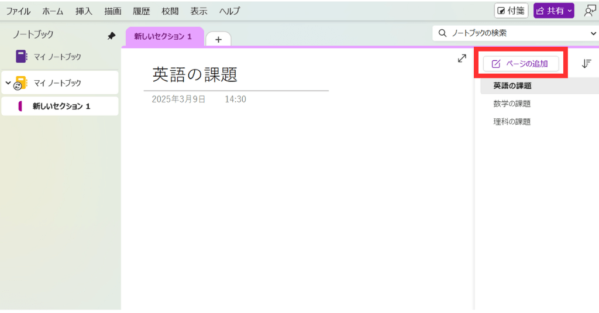
Task: Open the people/contact icon at top right
Action: [x=590, y=11]
